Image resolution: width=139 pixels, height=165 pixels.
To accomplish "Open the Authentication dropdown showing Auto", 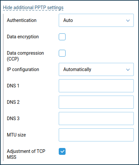I will 96,20.
